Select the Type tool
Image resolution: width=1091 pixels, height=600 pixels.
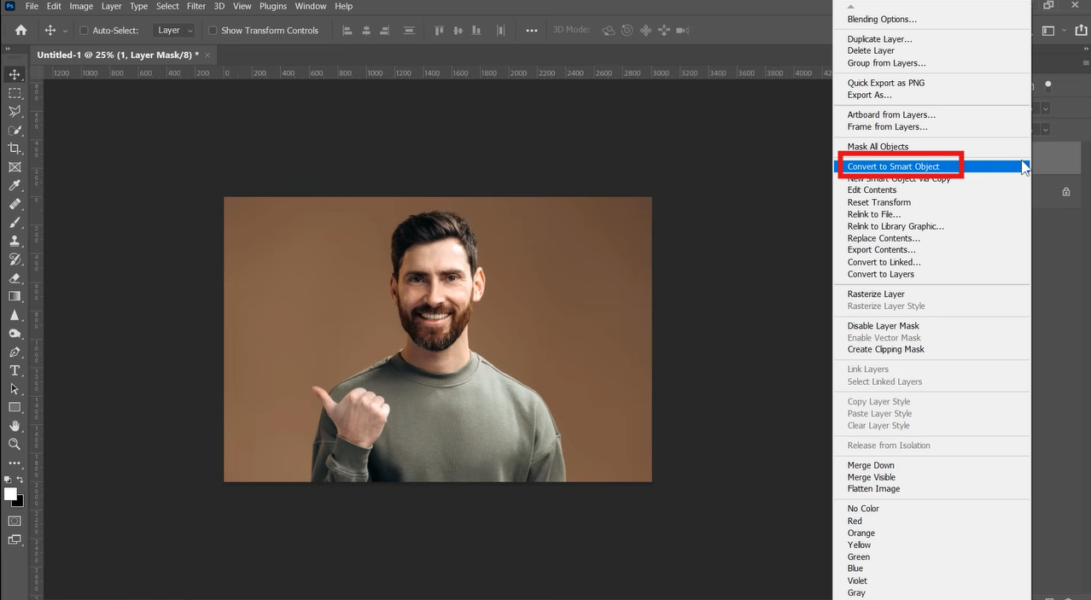14,370
